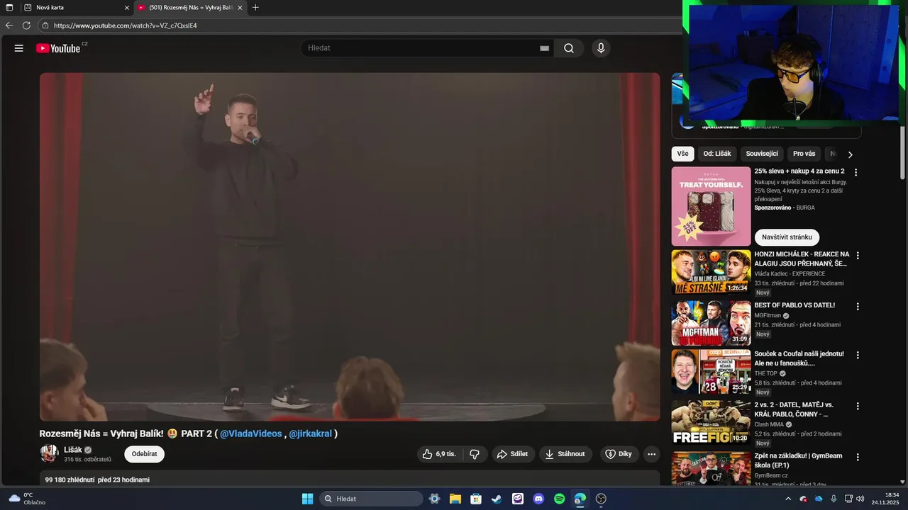The image size is (908, 510).
Task: Reload the current page
Action: tap(26, 25)
